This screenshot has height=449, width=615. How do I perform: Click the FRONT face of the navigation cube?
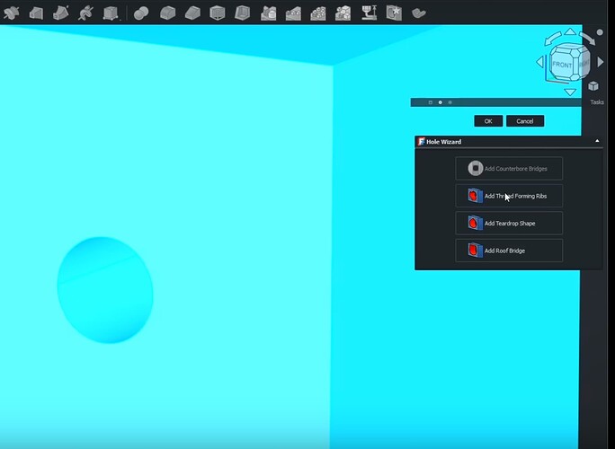pyautogui.click(x=562, y=65)
